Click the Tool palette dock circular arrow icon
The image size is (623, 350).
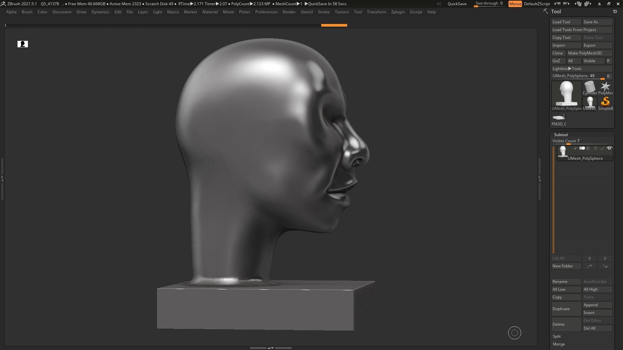coord(615,12)
